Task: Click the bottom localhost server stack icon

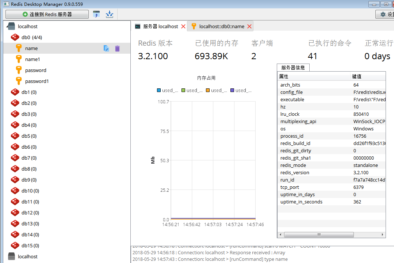Action: click(x=12, y=256)
